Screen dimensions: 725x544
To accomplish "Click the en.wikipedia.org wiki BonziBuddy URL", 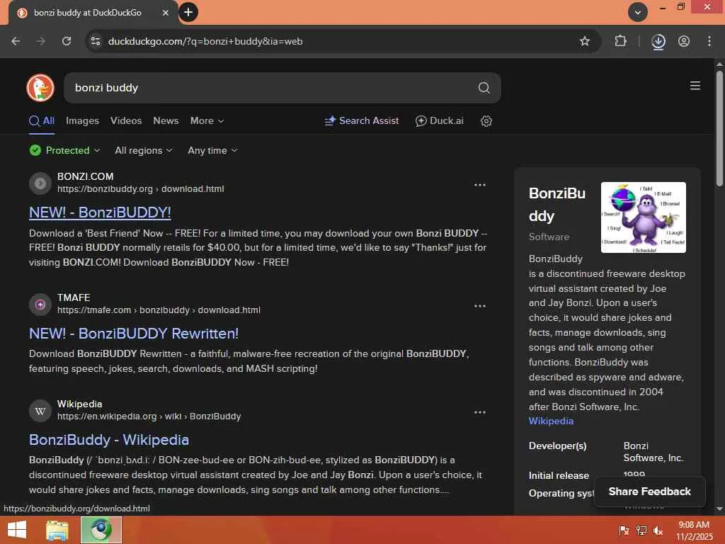I will point(149,416).
